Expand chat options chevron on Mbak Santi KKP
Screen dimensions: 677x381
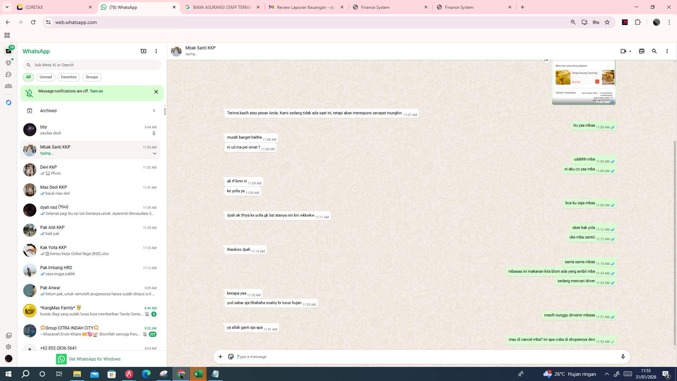(154, 153)
